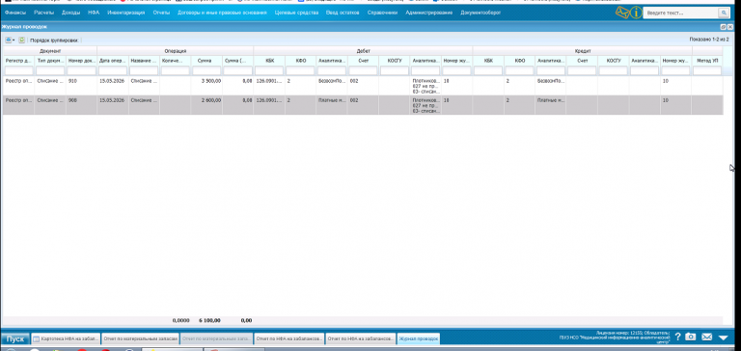Switch to first Отчет по НФА на забалансов... tab
741x351 pixels.
tap(289, 338)
